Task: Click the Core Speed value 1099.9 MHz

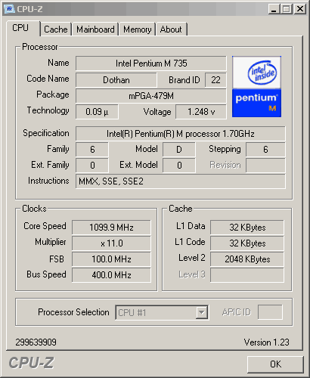Action: [x=111, y=228]
